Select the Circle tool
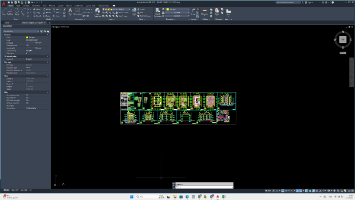The image size is (355, 200). tap(17, 12)
